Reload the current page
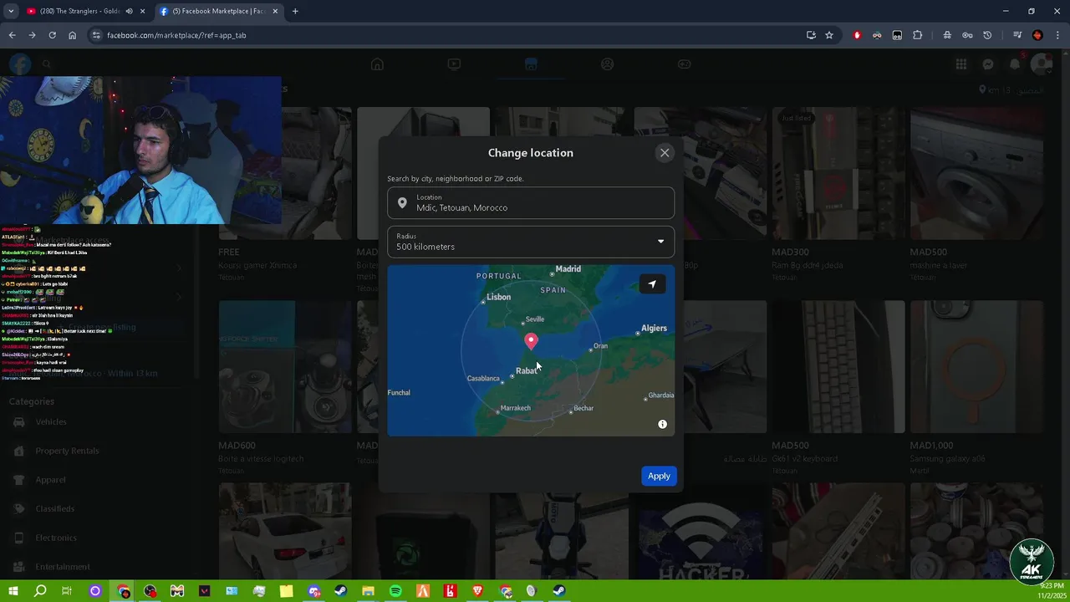1070x602 pixels. (x=52, y=35)
